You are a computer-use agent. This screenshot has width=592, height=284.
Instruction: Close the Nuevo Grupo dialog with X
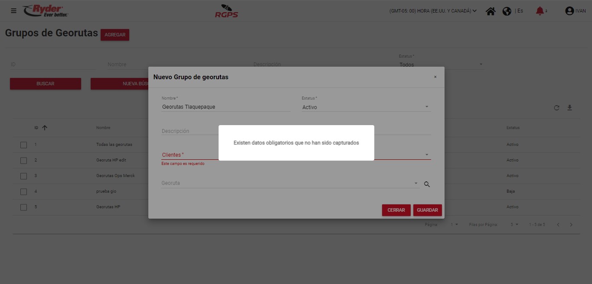click(435, 77)
